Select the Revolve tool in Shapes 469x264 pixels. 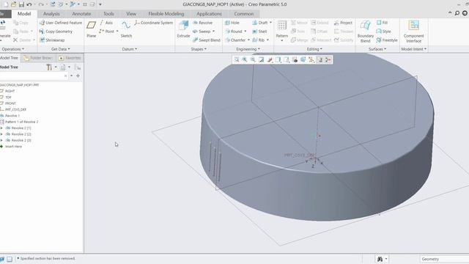(x=202, y=23)
